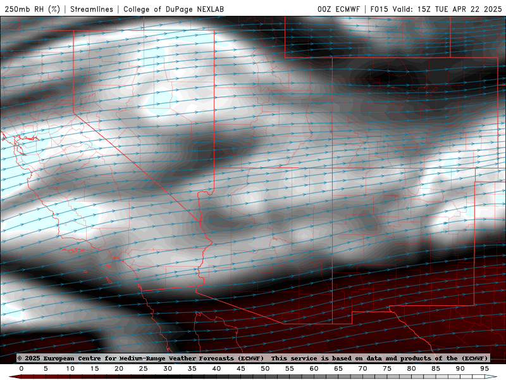This screenshot has height=380, width=506.
Task: Click the 25 label on color scale
Action: click(x=144, y=369)
